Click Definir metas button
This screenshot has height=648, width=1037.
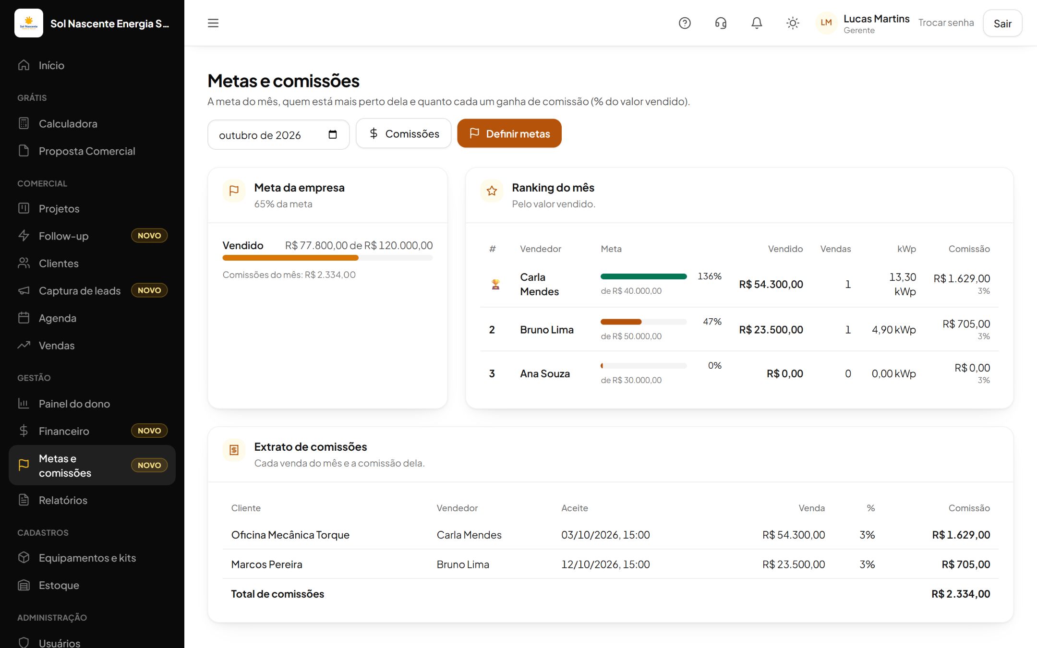point(509,133)
